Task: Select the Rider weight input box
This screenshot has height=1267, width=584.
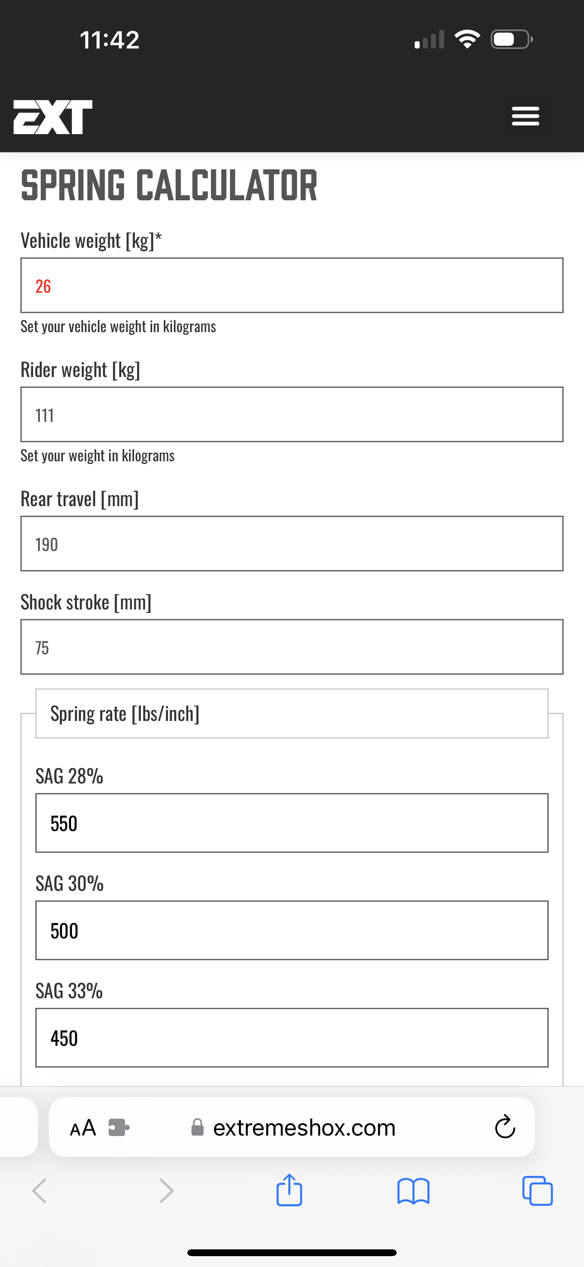Action: pyautogui.click(x=292, y=414)
